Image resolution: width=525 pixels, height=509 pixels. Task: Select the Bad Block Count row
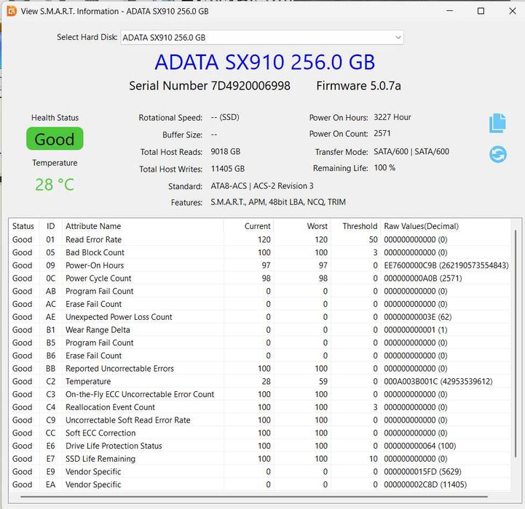point(260,252)
